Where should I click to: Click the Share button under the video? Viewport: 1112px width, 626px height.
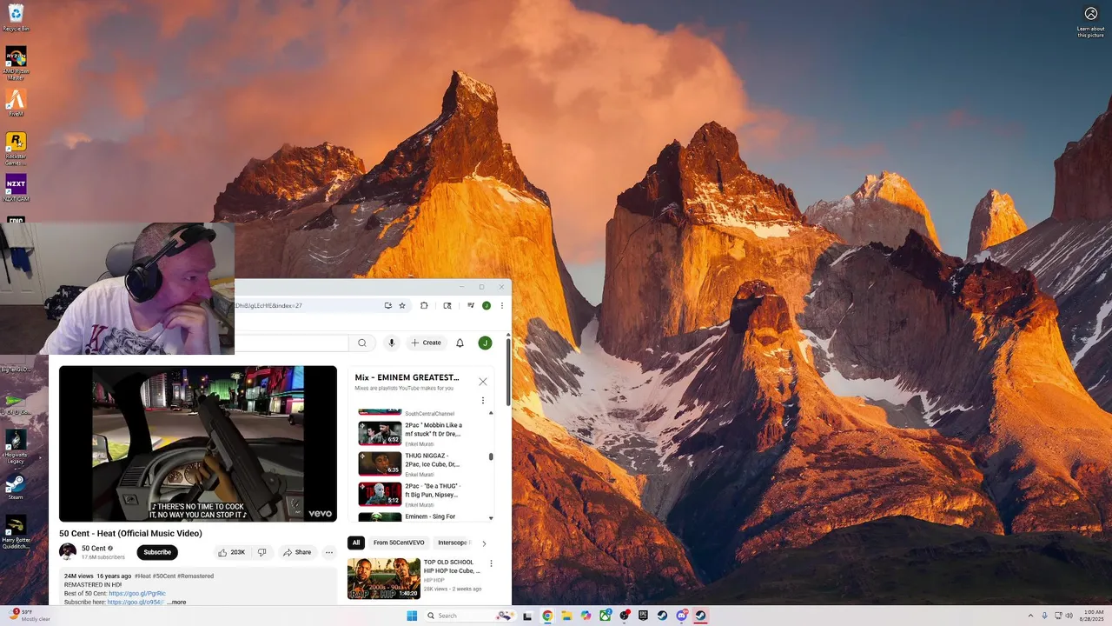coord(297,552)
